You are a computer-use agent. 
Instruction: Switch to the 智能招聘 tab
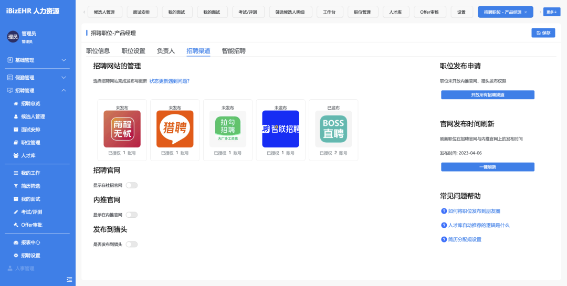tap(234, 51)
